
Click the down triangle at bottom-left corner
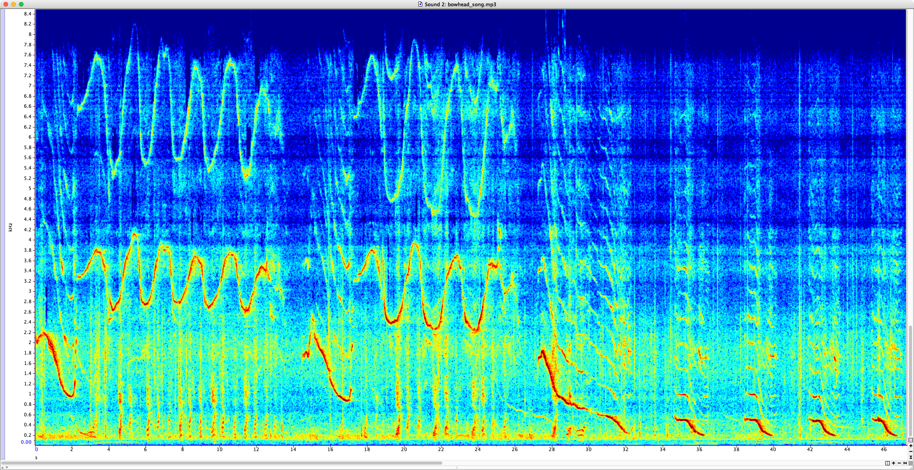click(7, 467)
